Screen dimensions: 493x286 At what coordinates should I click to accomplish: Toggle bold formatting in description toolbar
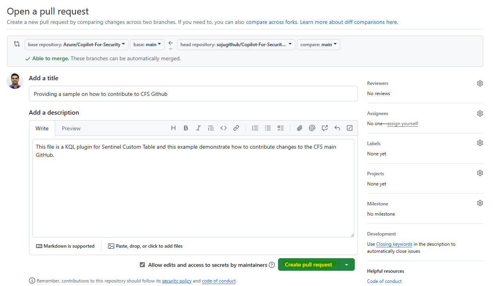coord(186,128)
